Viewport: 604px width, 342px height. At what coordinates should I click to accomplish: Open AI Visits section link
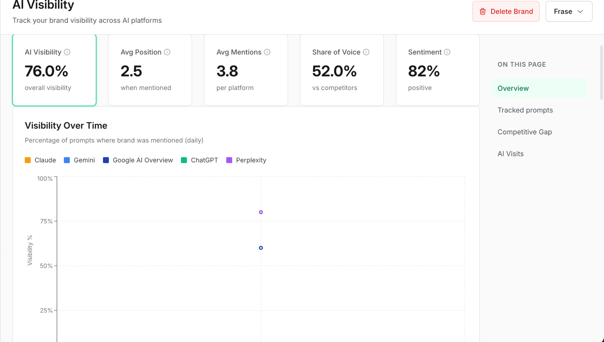click(x=511, y=154)
